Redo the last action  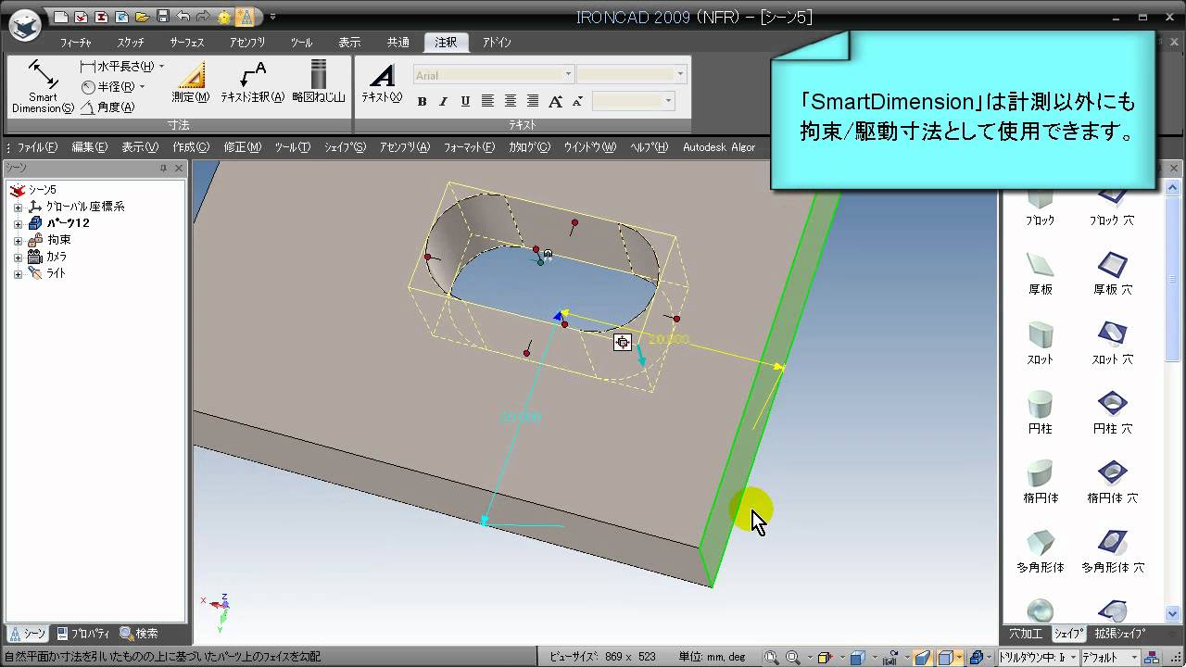point(204,17)
